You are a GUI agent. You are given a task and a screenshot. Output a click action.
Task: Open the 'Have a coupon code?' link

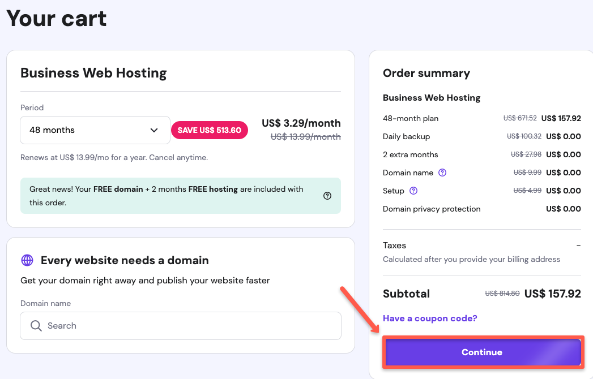[430, 318]
